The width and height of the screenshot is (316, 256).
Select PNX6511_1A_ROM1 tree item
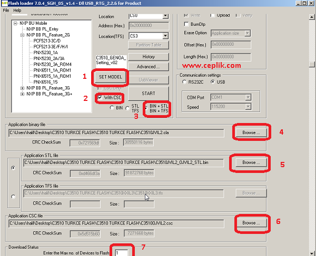point(52,70)
